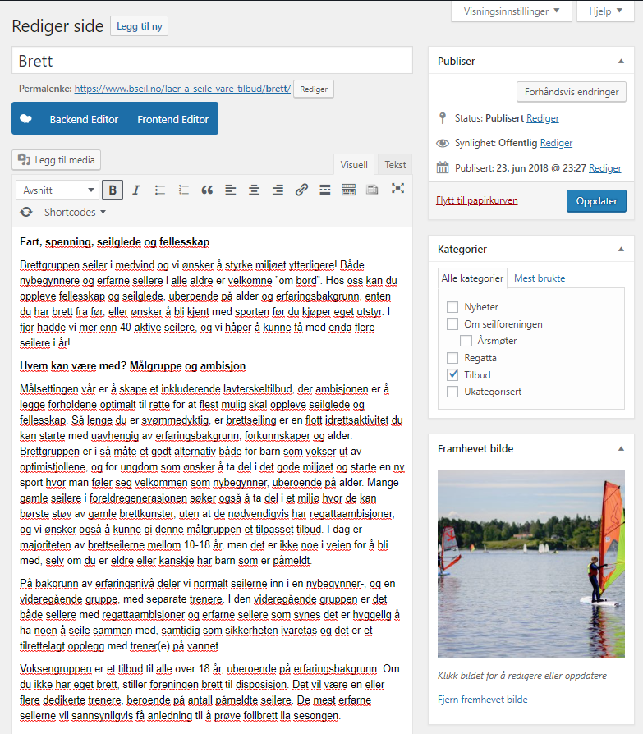Image resolution: width=643 pixels, height=734 pixels.
Task: Click the Oppdater button
Action: point(596,201)
